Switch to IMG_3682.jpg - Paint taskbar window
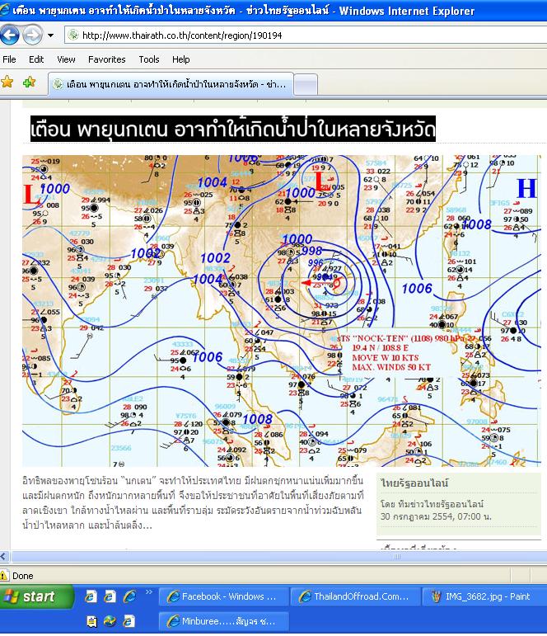The image size is (547, 636). [x=484, y=596]
